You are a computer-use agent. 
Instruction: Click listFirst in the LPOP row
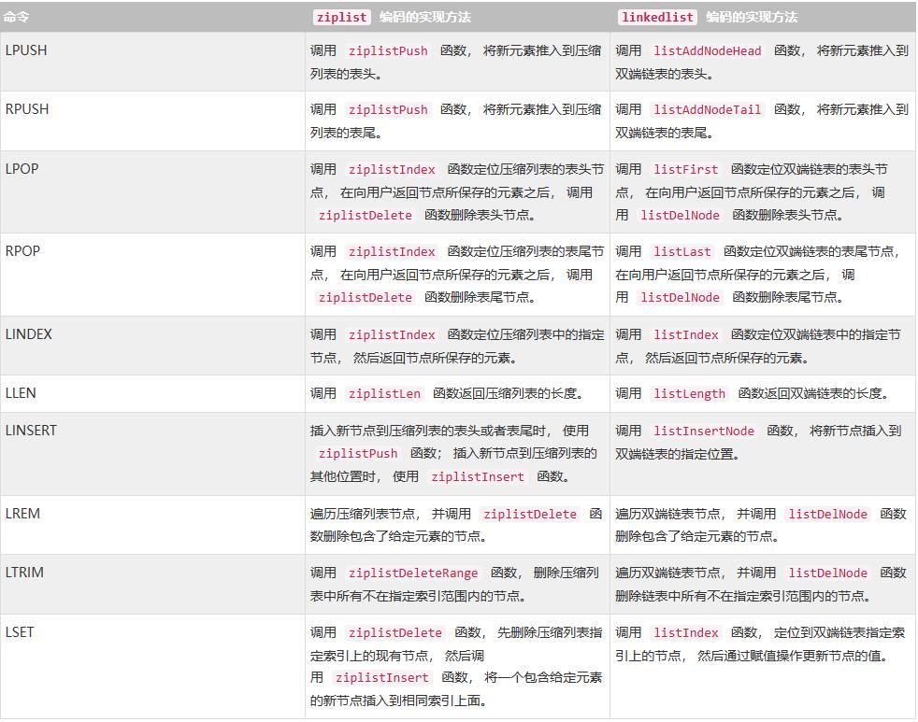(685, 170)
